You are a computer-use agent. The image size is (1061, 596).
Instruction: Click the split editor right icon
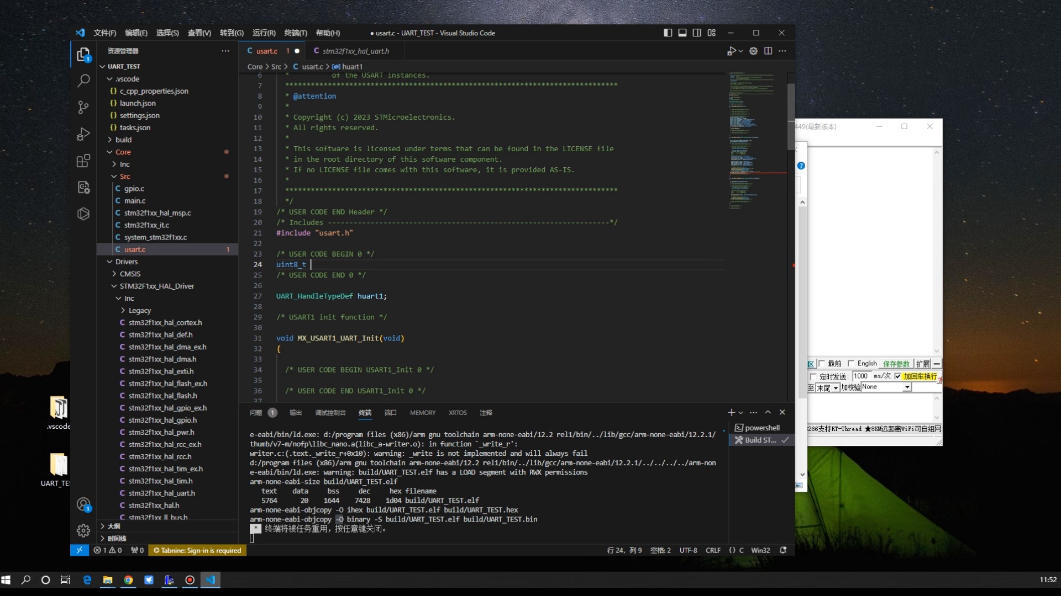tap(768, 51)
